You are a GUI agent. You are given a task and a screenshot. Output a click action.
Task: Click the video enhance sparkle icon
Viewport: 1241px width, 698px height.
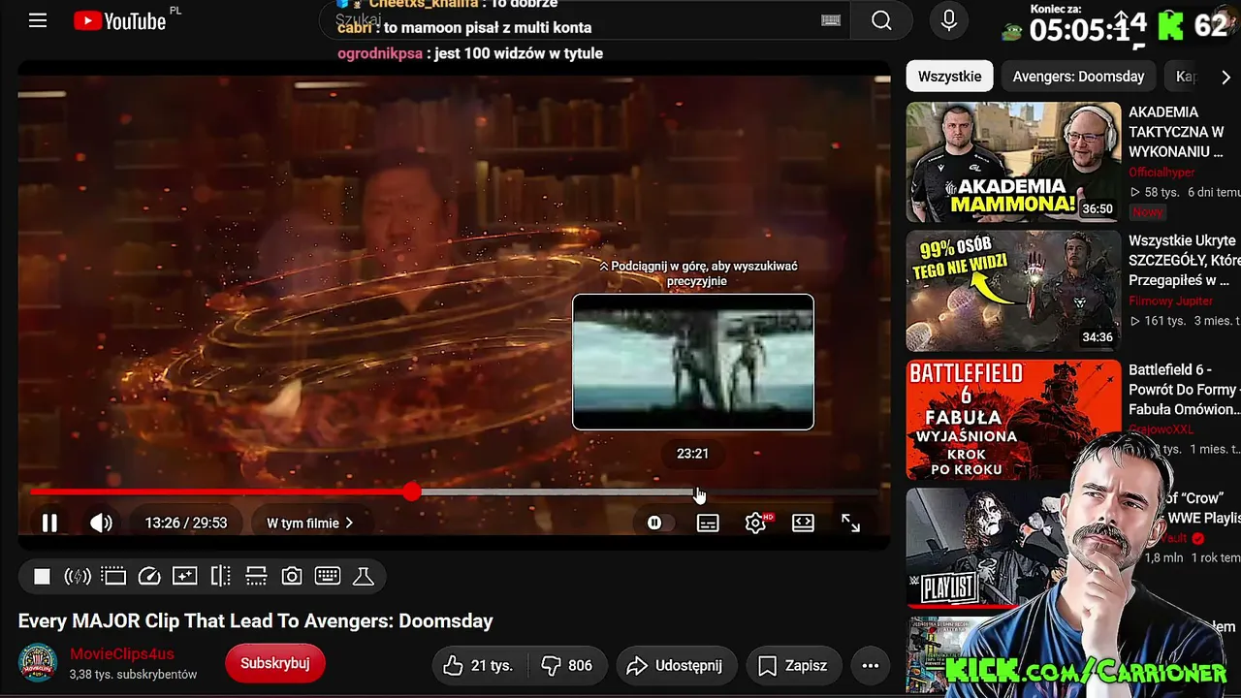pos(184,577)
